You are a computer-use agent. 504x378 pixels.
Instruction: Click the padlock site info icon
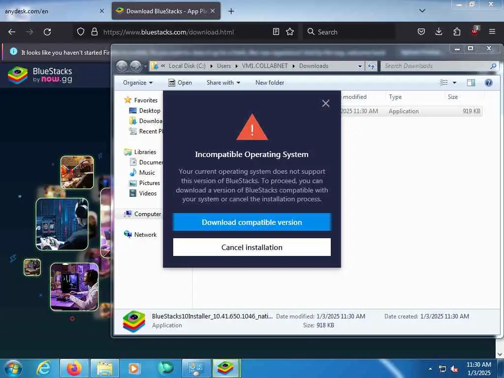point(94,32)
